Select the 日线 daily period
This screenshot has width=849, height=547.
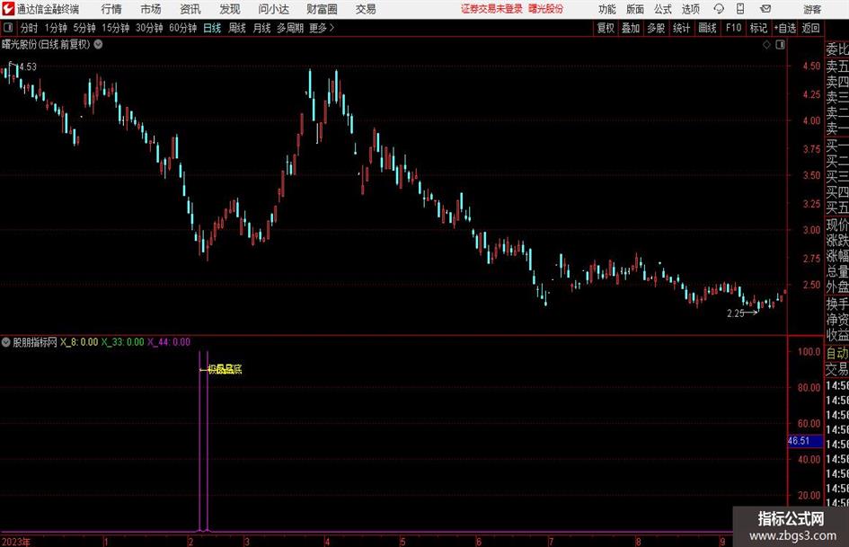212,28
